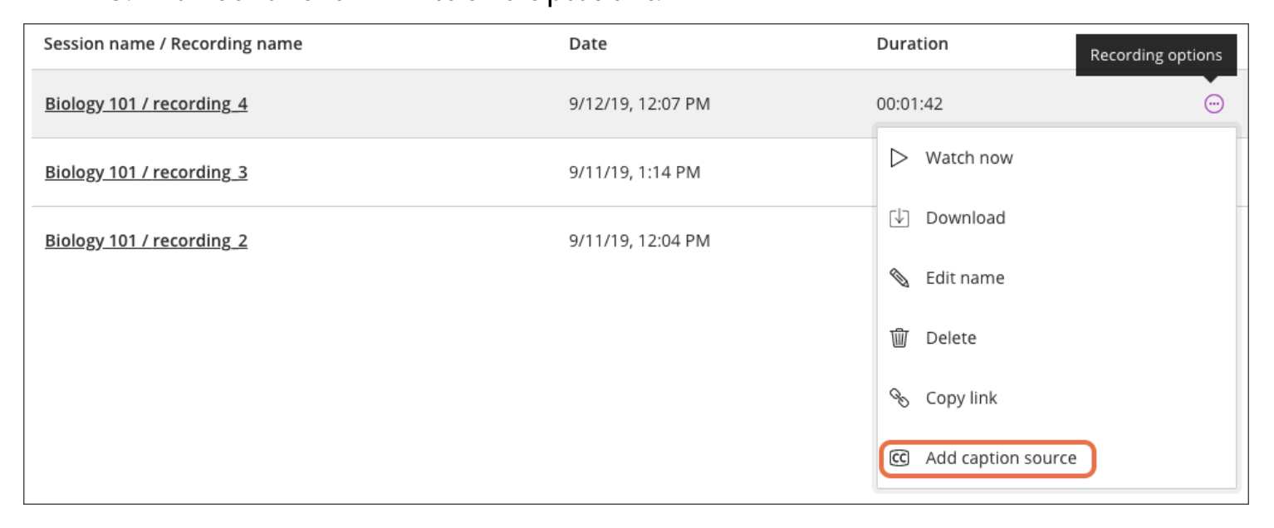Click the Download arrow icon
Screen dimensions: 1274x528
point(899,218)
